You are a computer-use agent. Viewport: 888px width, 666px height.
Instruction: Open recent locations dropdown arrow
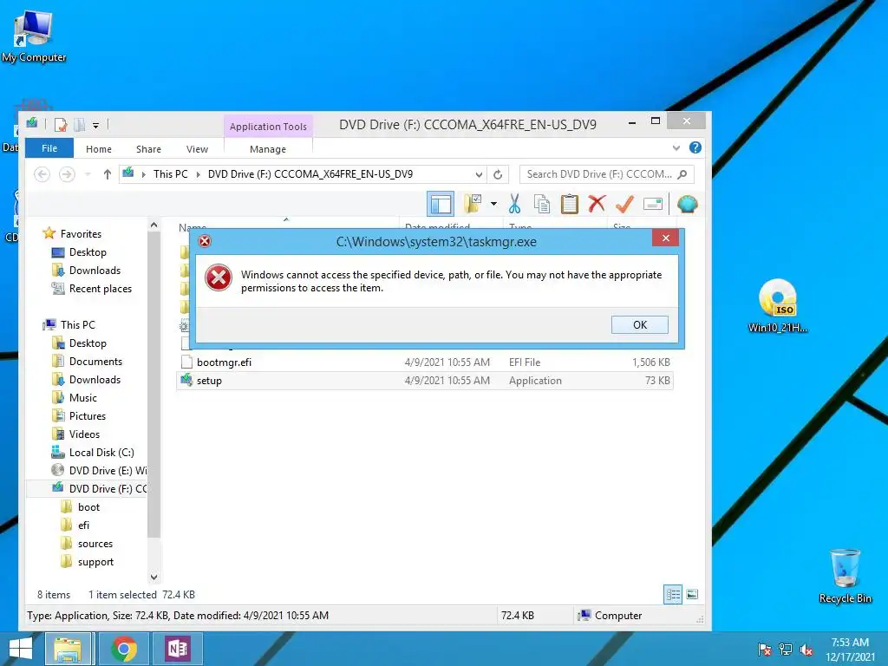tap(88, 174)
